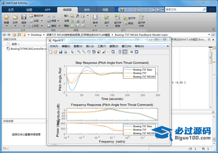Click the Smart Indent icon
Viewport: 218px width, 153px height.
[x=73, y=26]
